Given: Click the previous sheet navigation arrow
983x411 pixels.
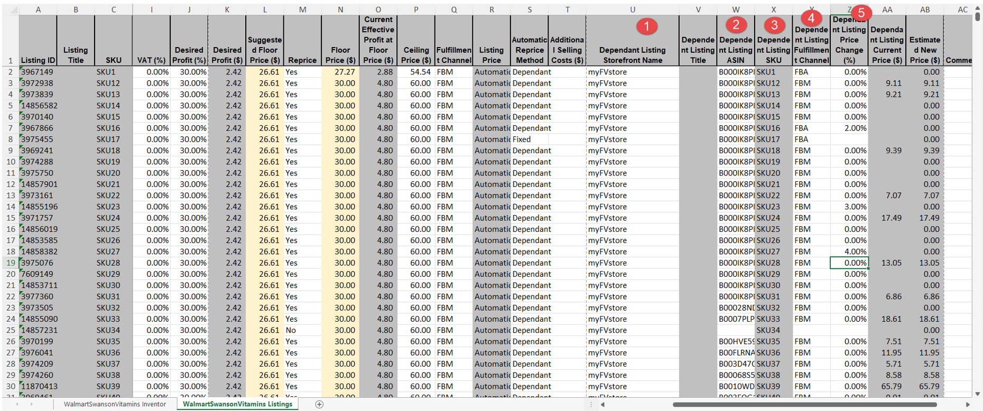Looking at the screenshot, I should pyautogui.click(x=17, y=404).
